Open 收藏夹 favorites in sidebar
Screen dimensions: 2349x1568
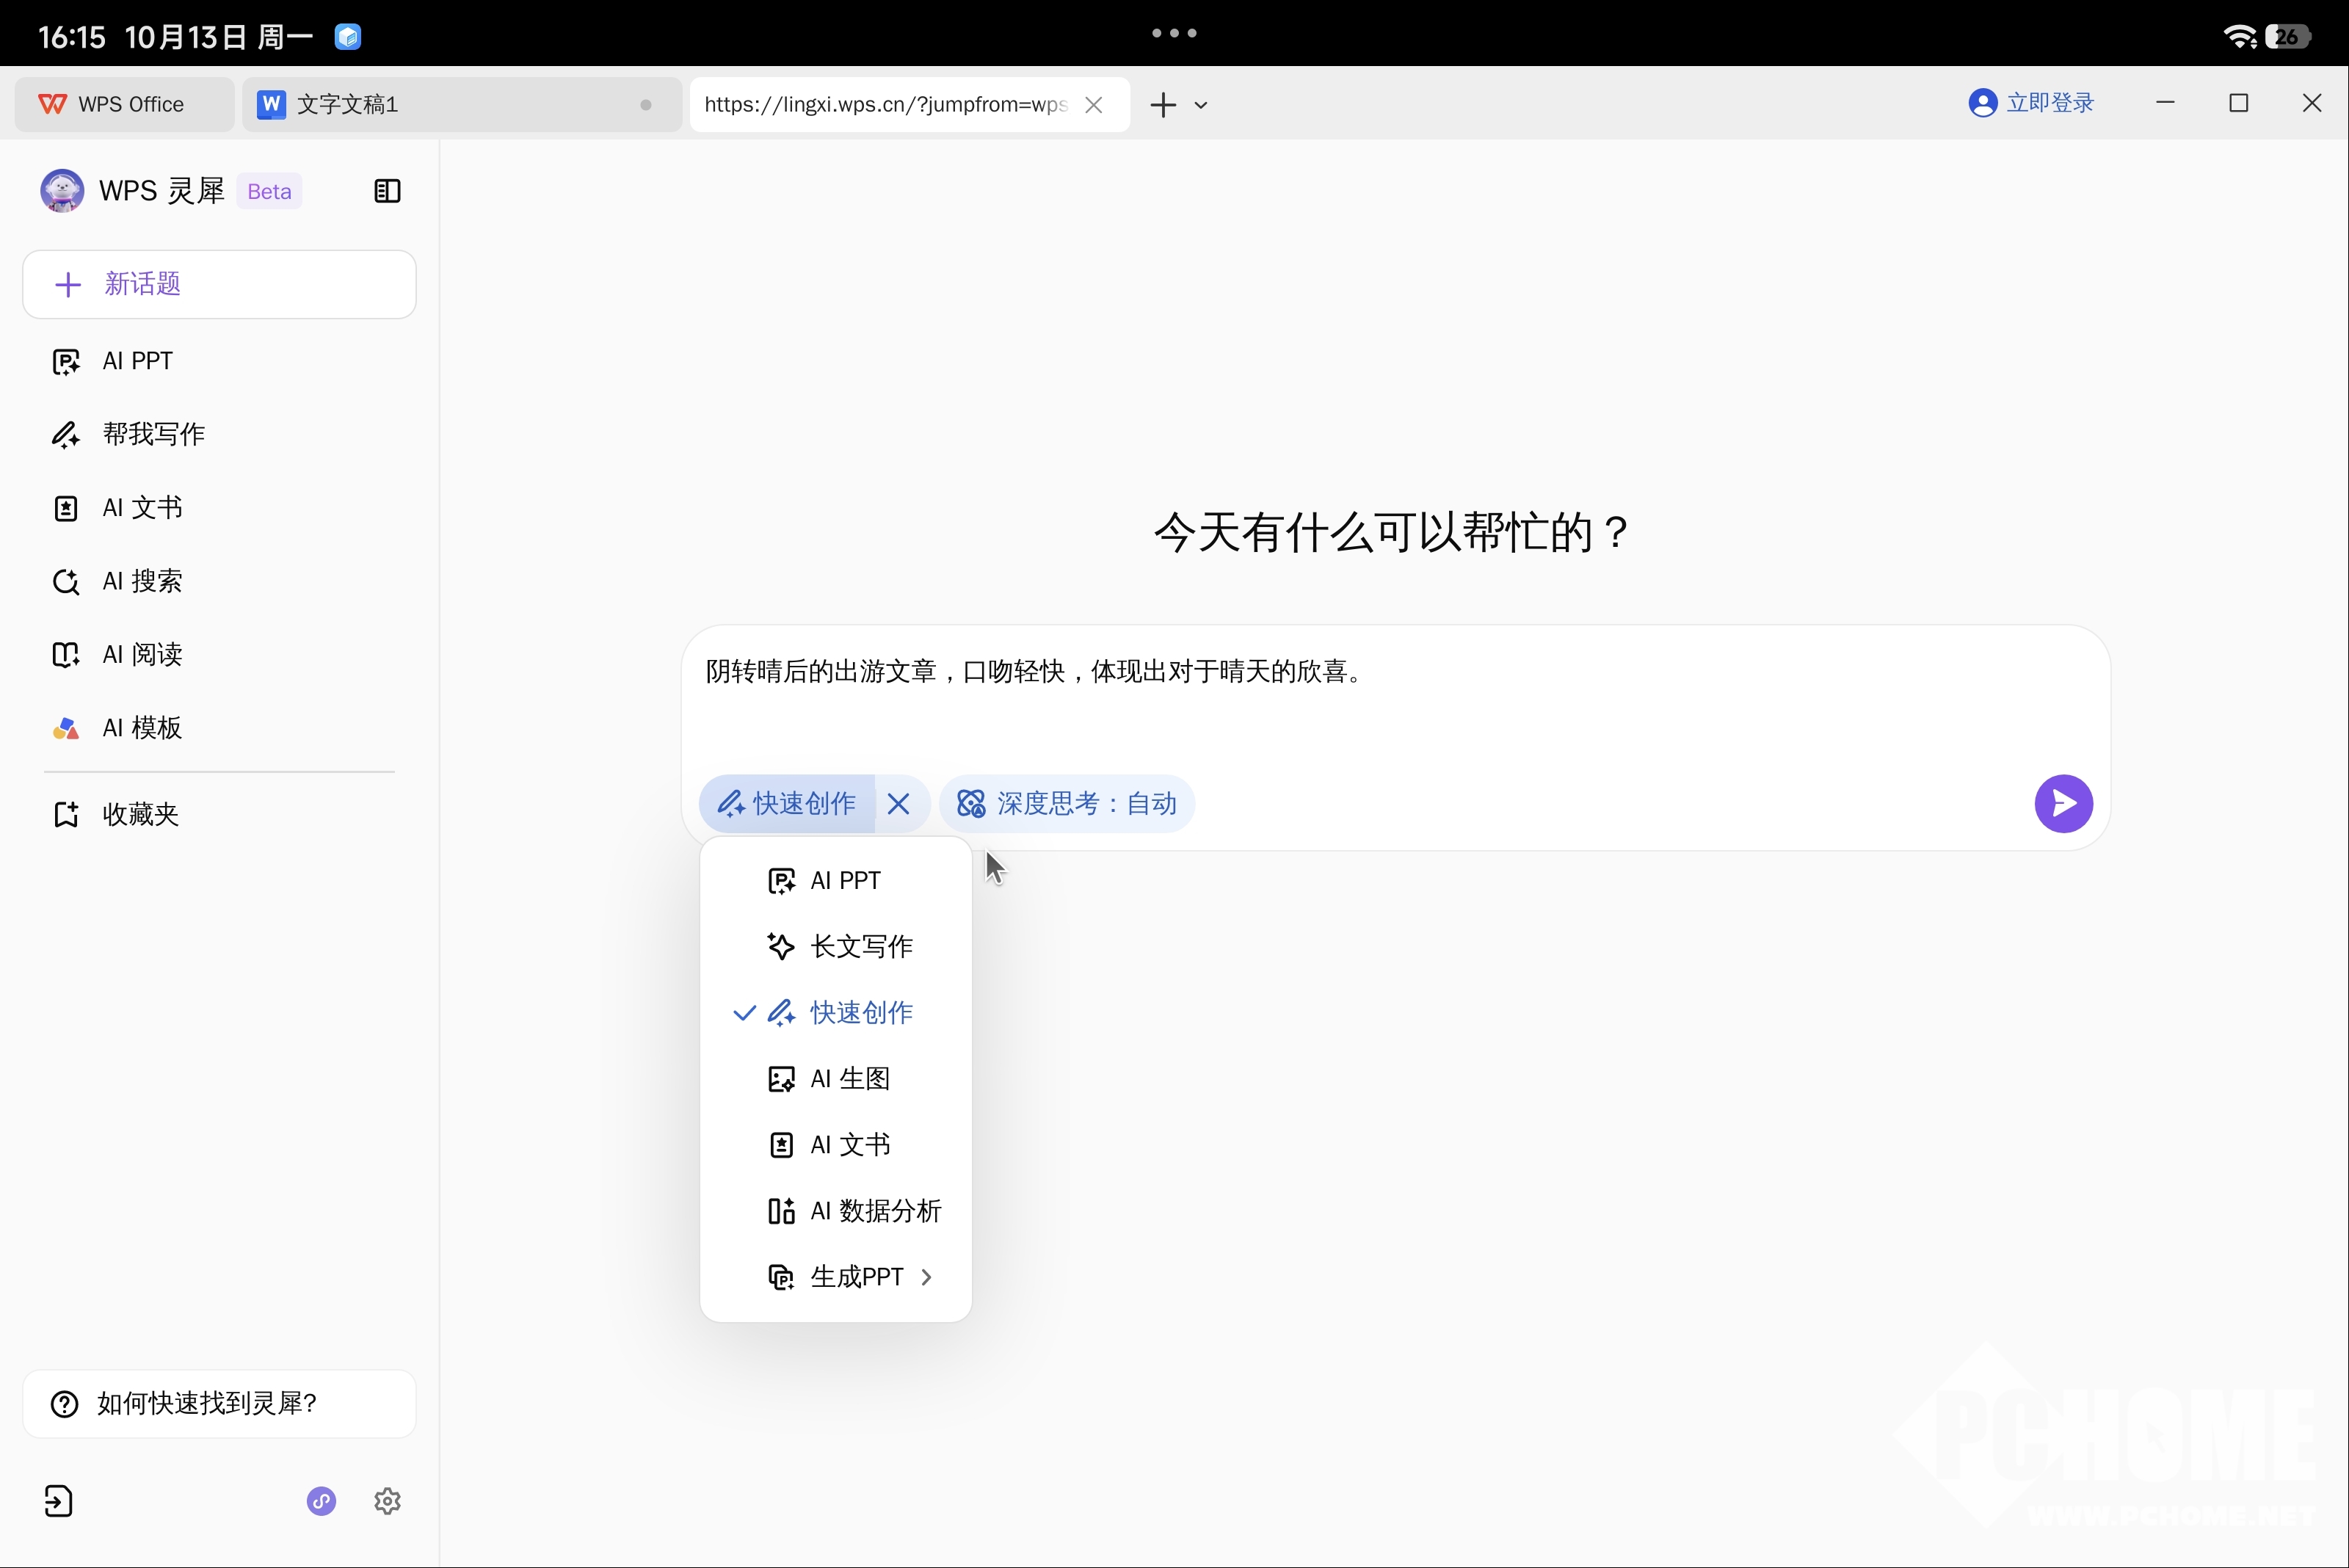pos(140,814)
